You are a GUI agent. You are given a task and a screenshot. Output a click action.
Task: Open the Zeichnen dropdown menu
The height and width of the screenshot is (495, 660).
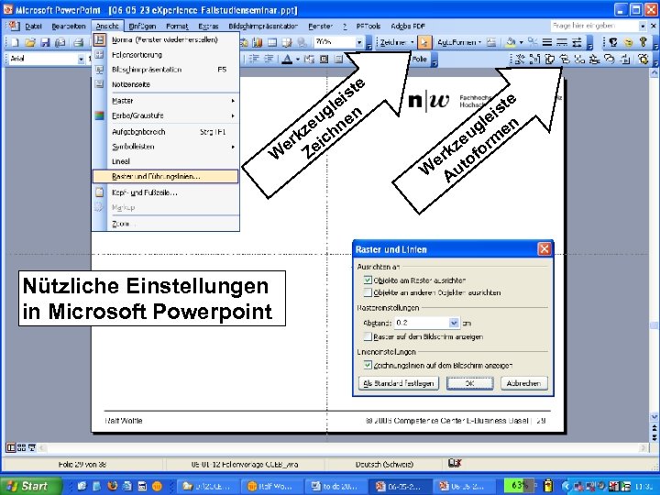click(397, 42)
